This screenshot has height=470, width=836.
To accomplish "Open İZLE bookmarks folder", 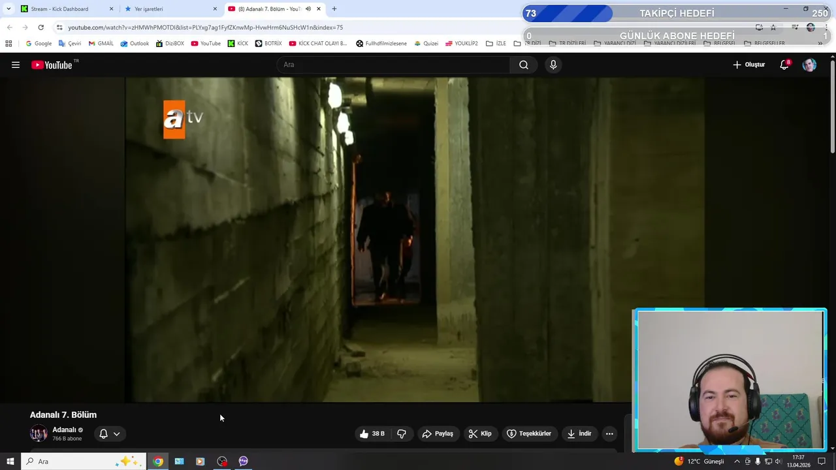I will (496, 44).
